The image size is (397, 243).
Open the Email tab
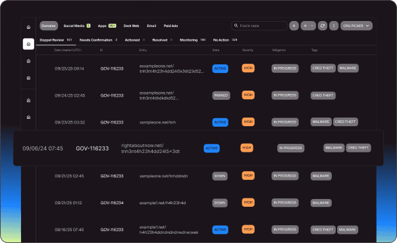[x=151, y=26]
